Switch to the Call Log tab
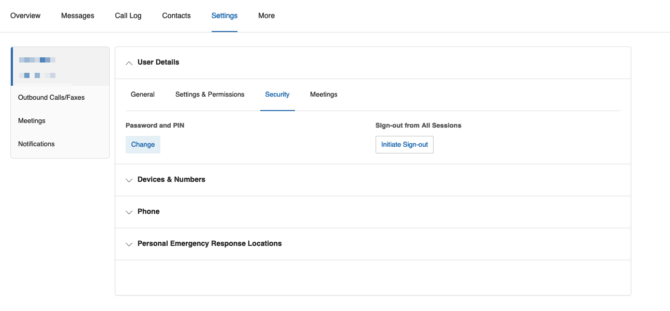 [128, 15]
